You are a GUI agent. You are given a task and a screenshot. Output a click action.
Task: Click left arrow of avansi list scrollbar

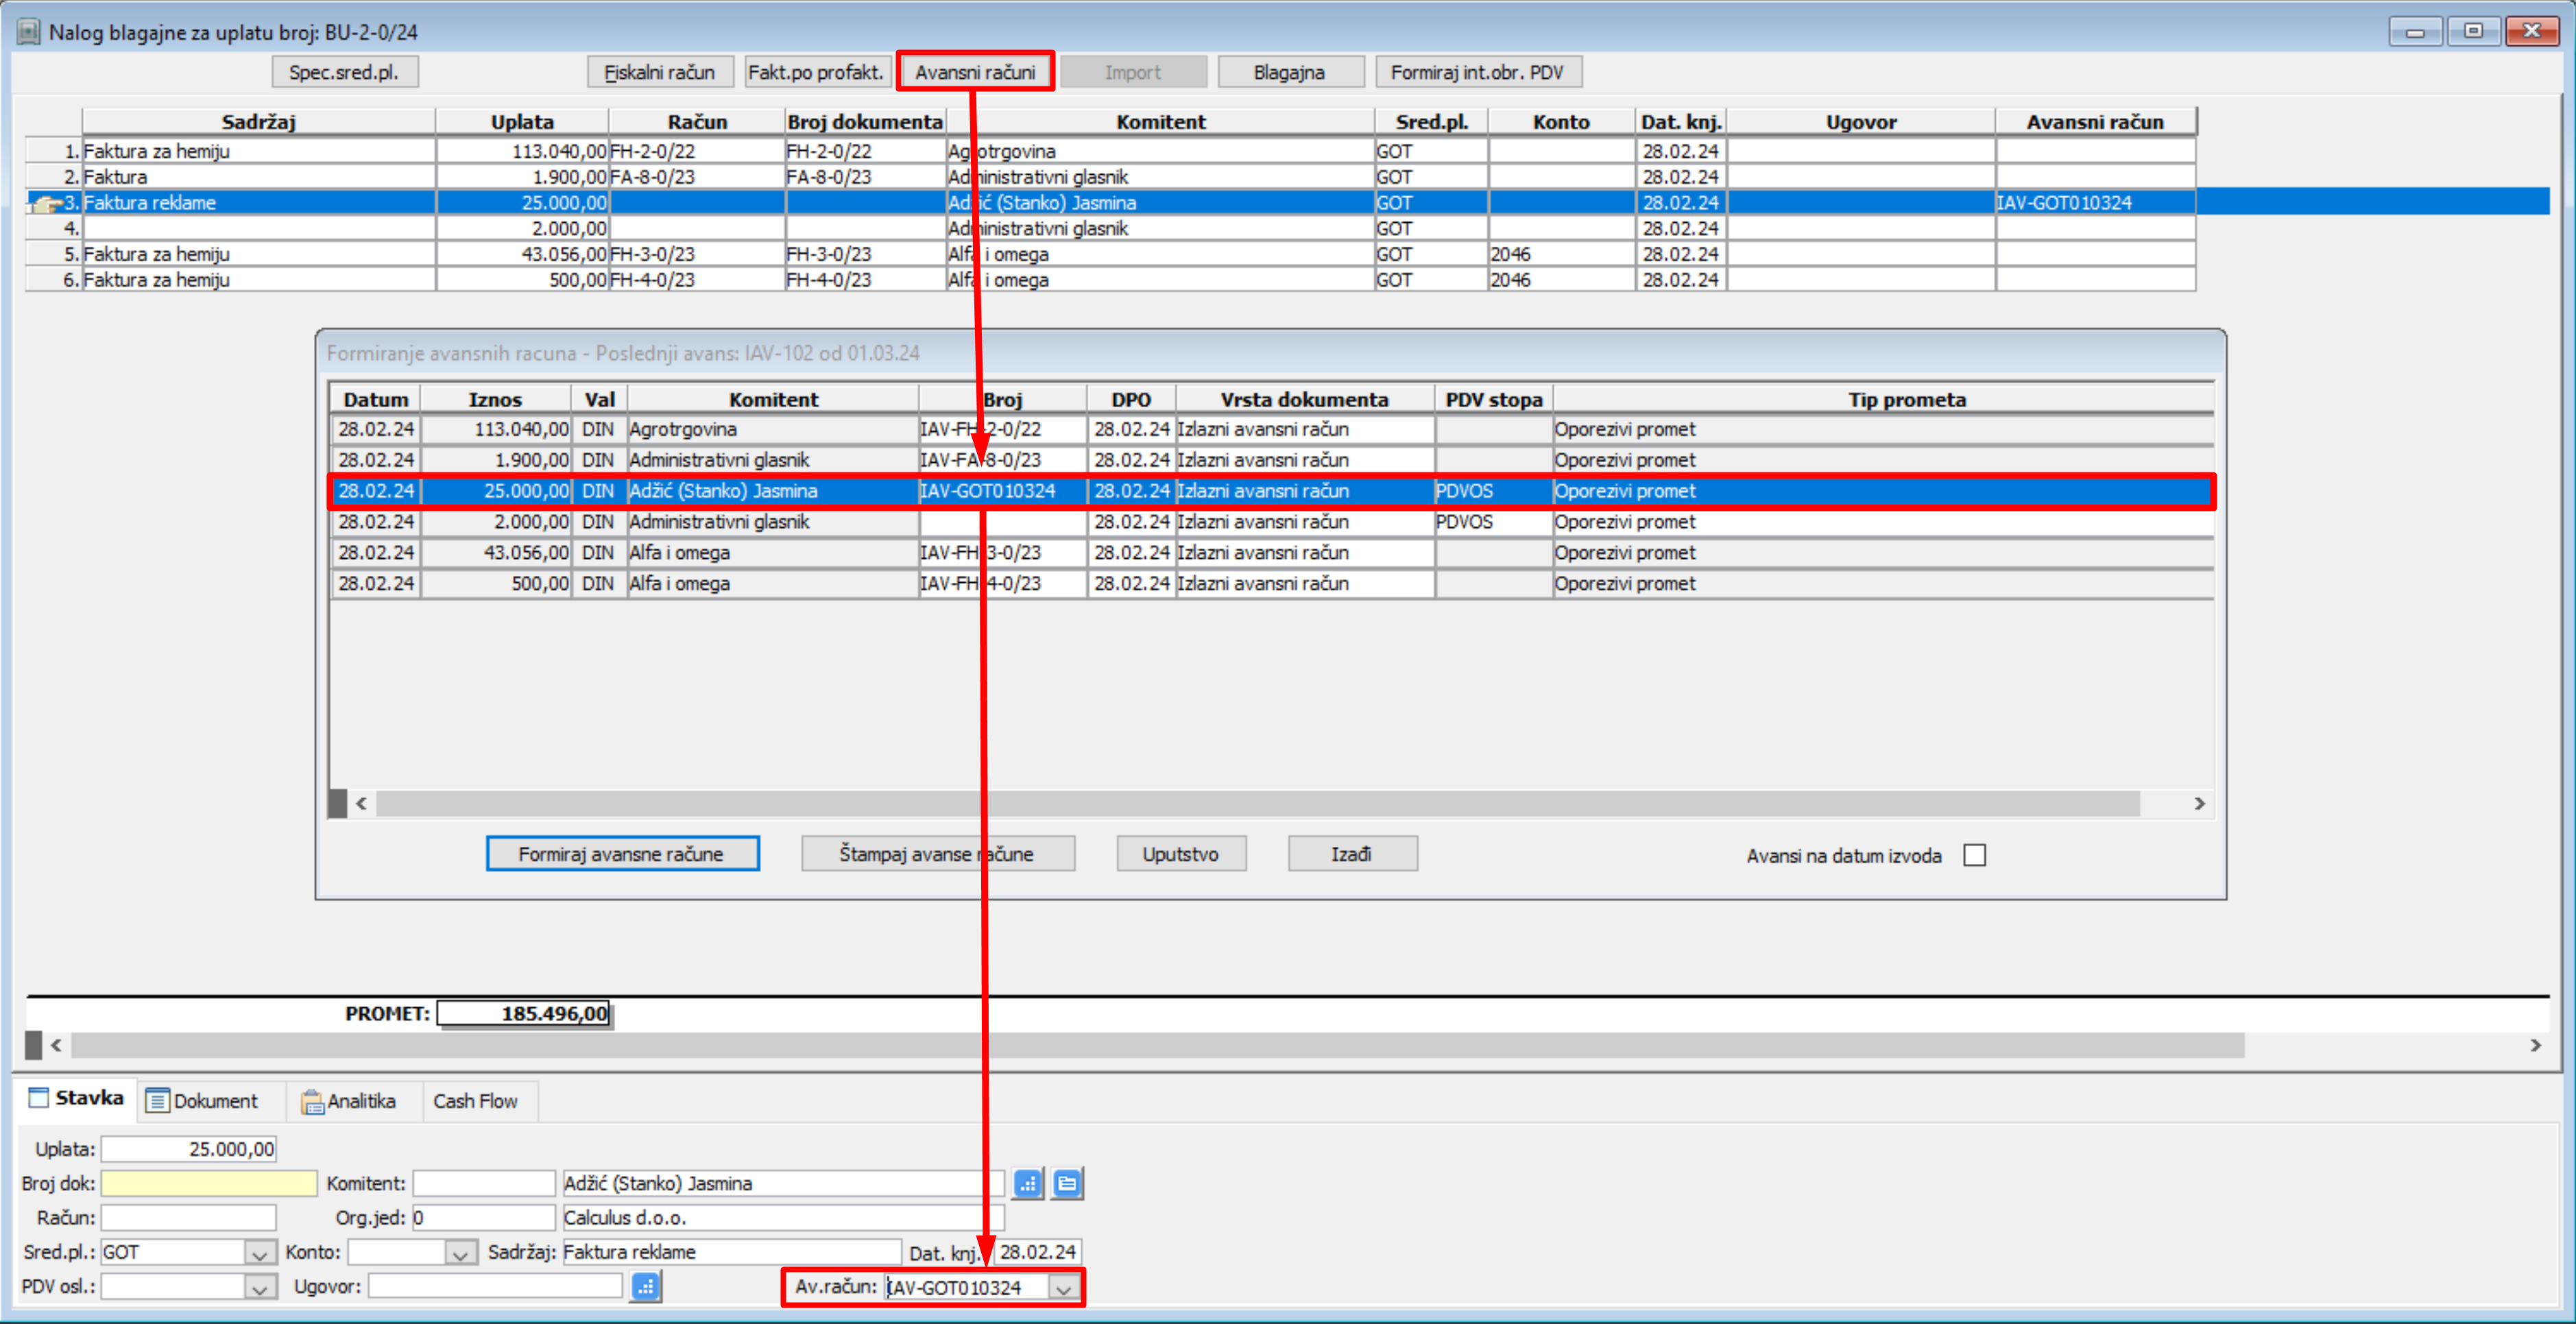click(x=361, y=804)
